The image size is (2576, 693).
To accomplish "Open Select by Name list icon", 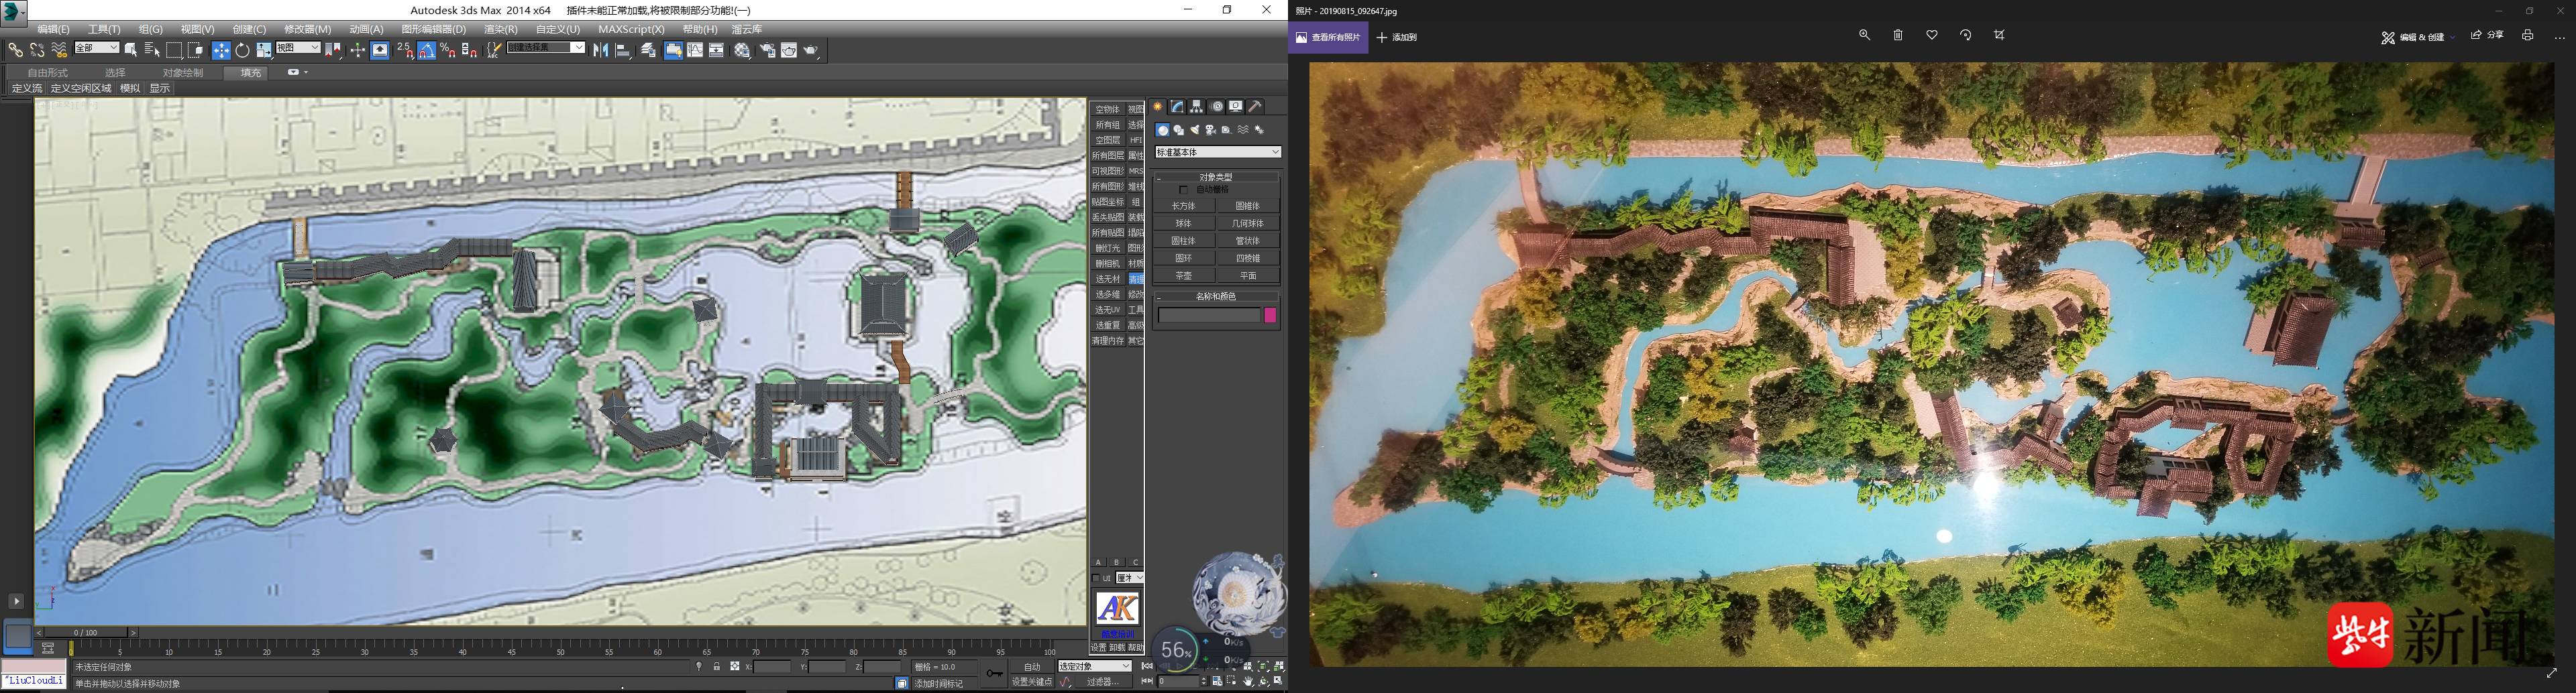I will tap(152, 50).
